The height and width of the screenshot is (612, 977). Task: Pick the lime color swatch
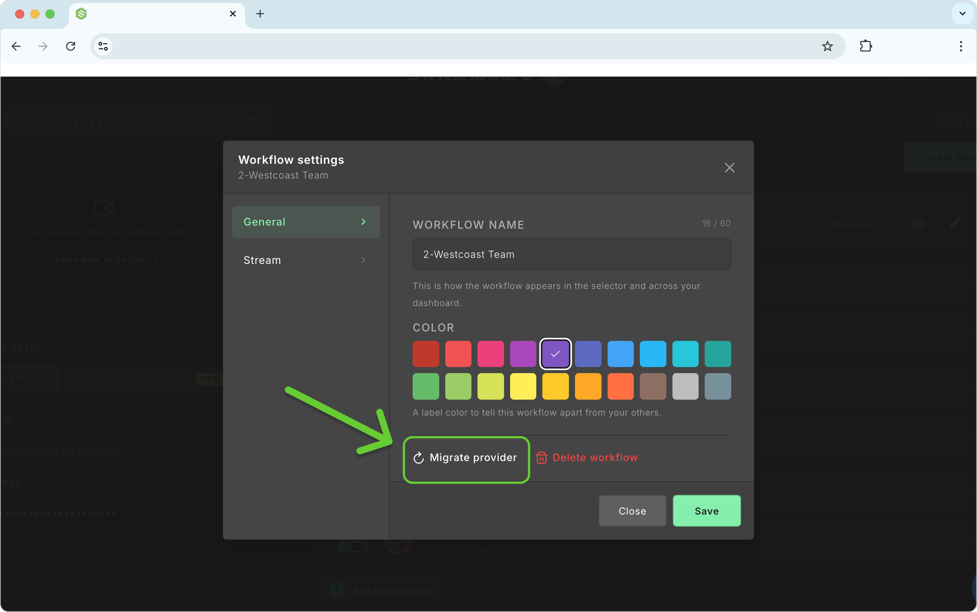(490, 386)
